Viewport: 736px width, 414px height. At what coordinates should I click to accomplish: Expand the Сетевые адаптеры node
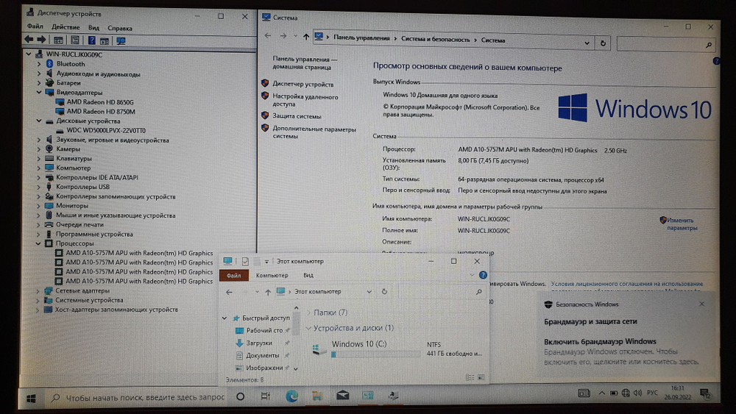(38, 290)
